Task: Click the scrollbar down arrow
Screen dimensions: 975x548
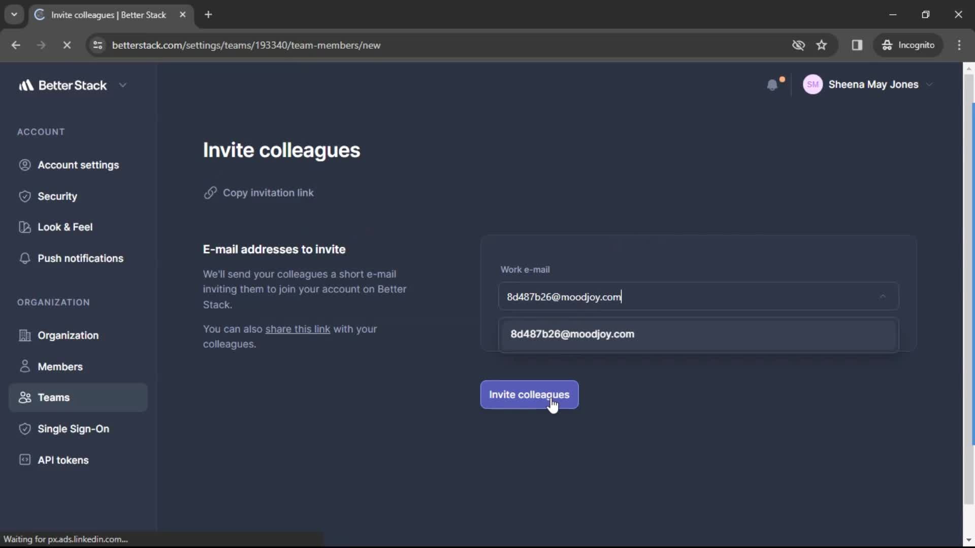Action: click(x=968, y=541)
